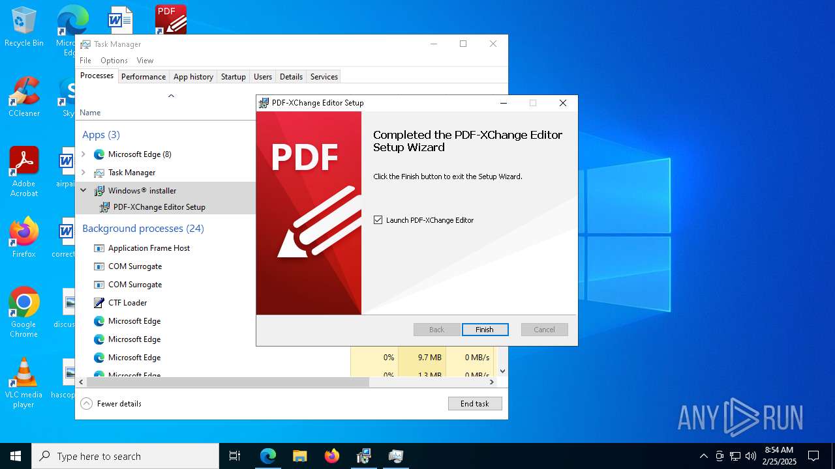
Task: Switch to Details tab
Action: (x=291, y=77)
